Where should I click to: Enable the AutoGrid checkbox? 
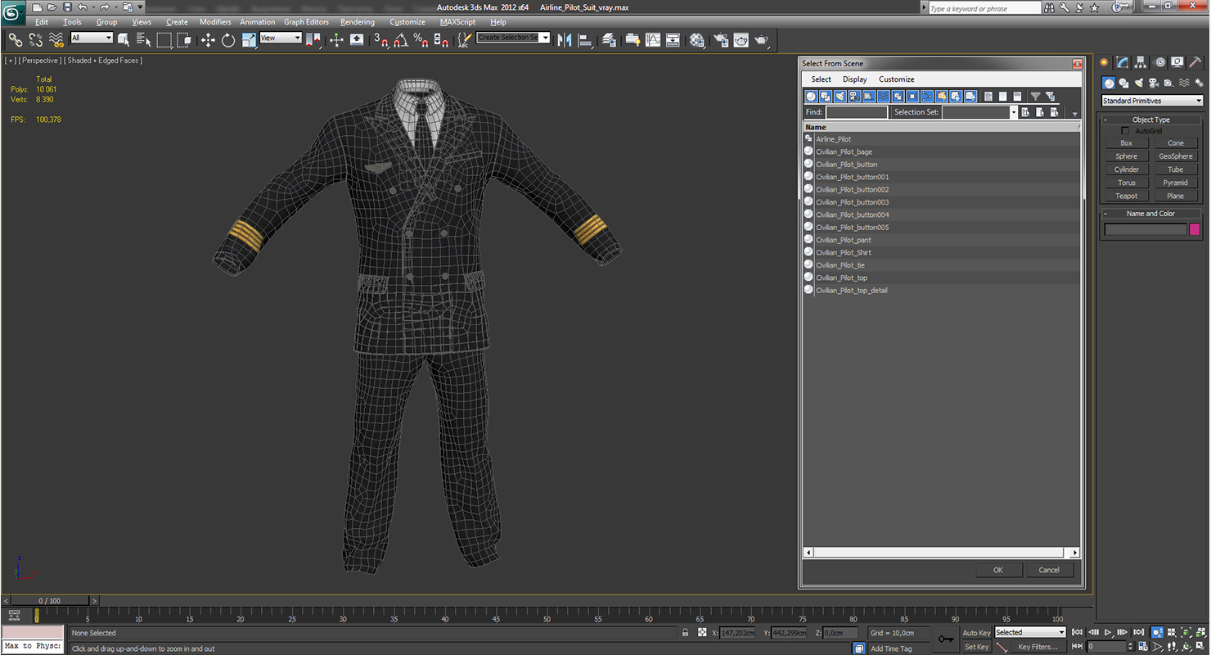pos(1125,131)
